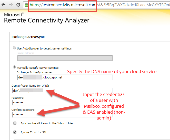Click the Exchange ActiveSync heading

click(28, 37)
